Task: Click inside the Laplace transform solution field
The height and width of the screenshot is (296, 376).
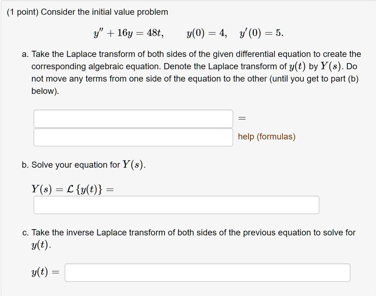Action: pyautogui.click(x=176, y=205)
